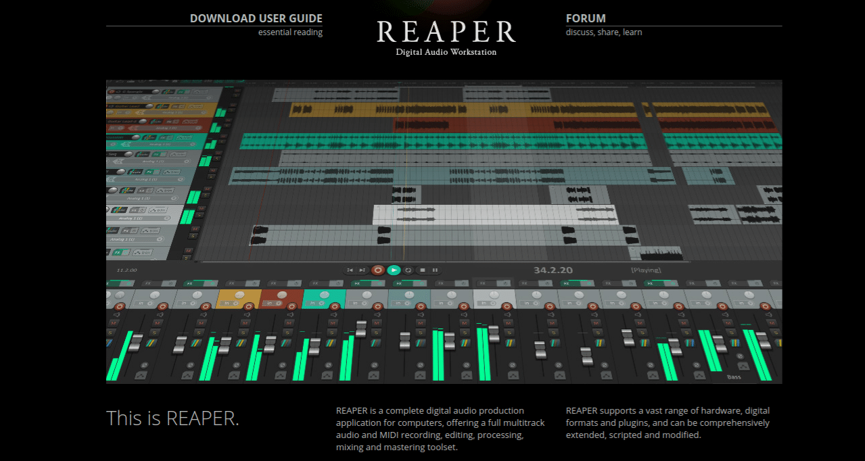Open the Download User Guide link
The height and width of the screenshot is (461, 865).
pos(256,19)
